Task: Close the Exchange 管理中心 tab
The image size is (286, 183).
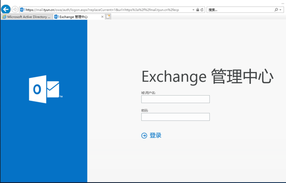Action: pyautogui.click(x=102, y=17)
